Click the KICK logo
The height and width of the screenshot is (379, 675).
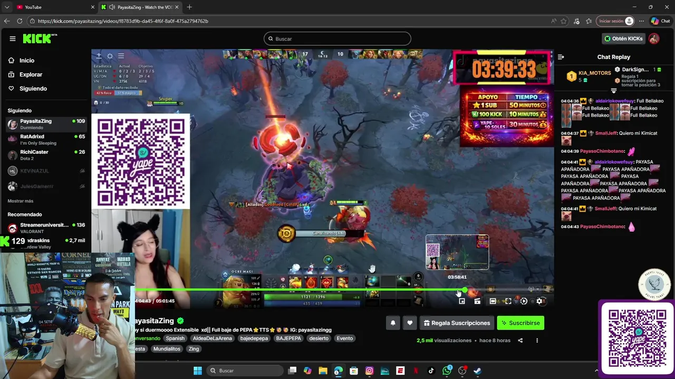39,38
